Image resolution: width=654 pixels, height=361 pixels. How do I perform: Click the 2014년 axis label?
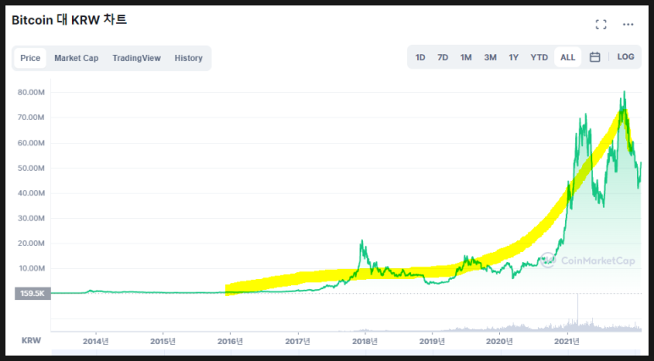[x=96, y=342]
